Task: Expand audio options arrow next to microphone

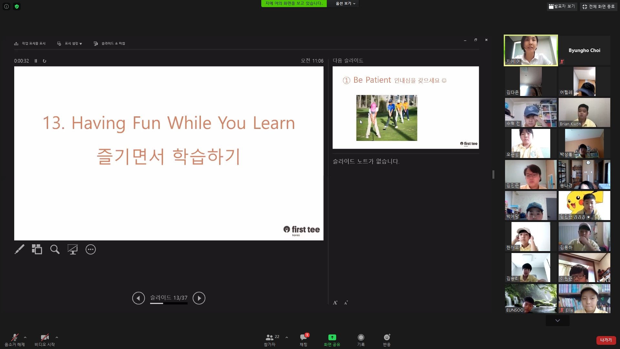Action: [x=25, y=337]
